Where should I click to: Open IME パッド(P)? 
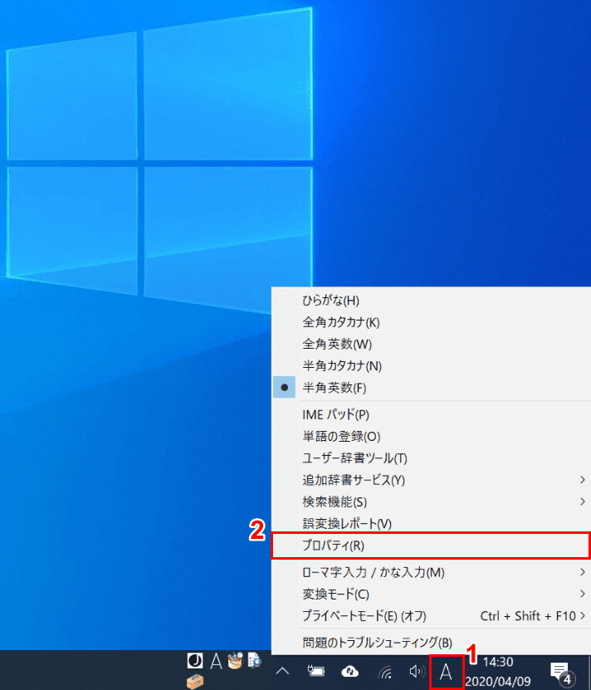[431, 414]
